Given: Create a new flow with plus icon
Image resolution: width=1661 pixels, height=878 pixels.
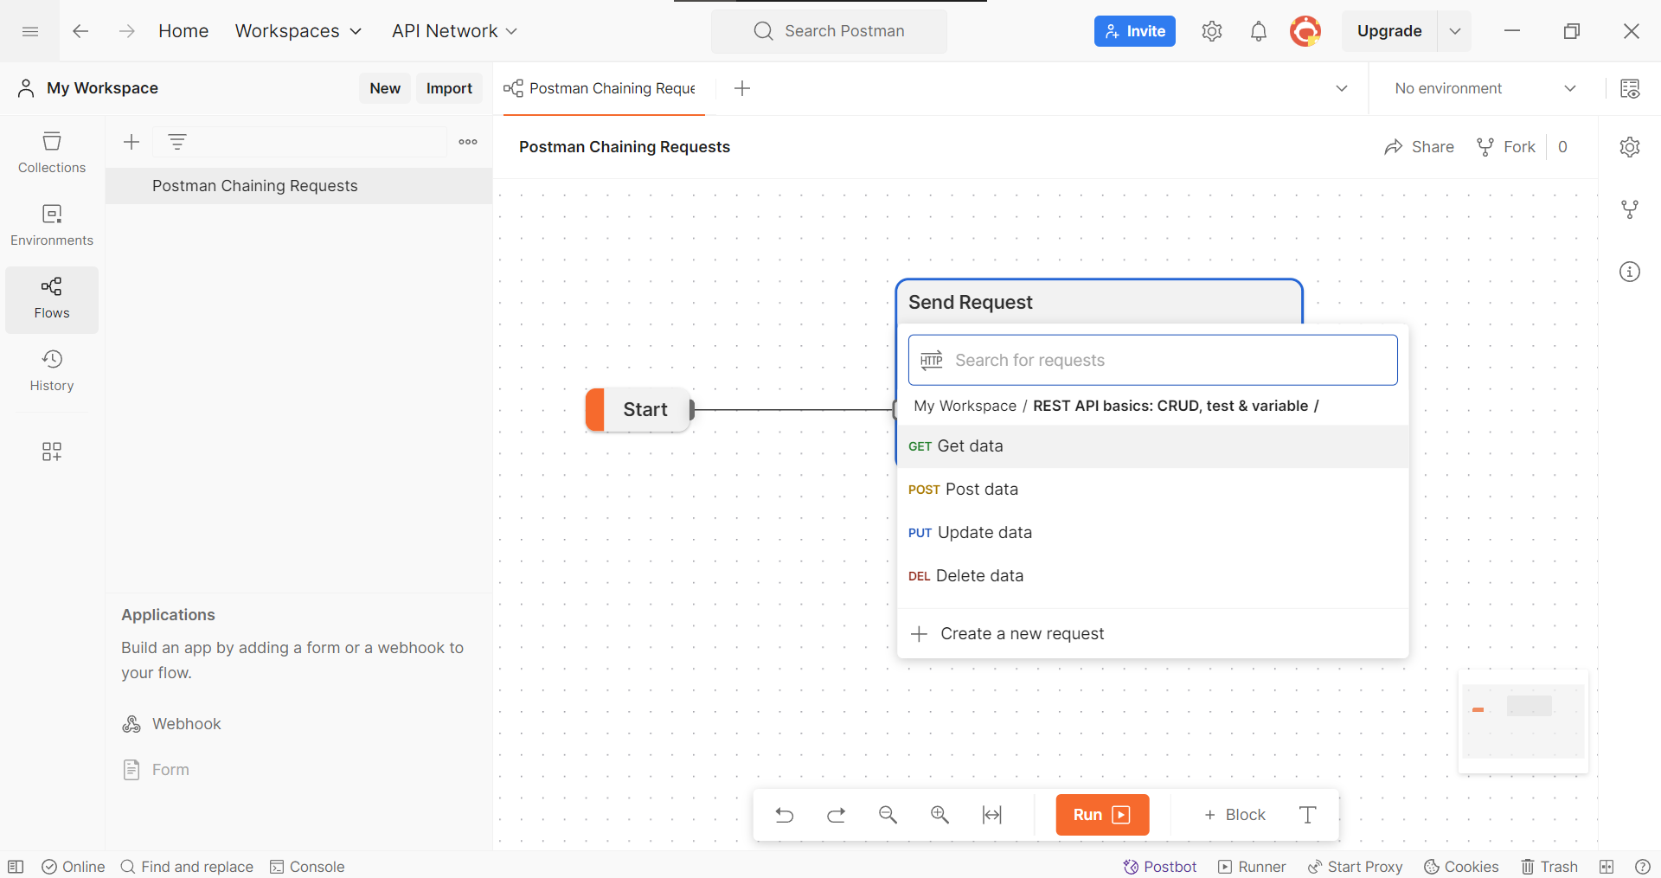Looking at the screenshot, I should (131, 142).
